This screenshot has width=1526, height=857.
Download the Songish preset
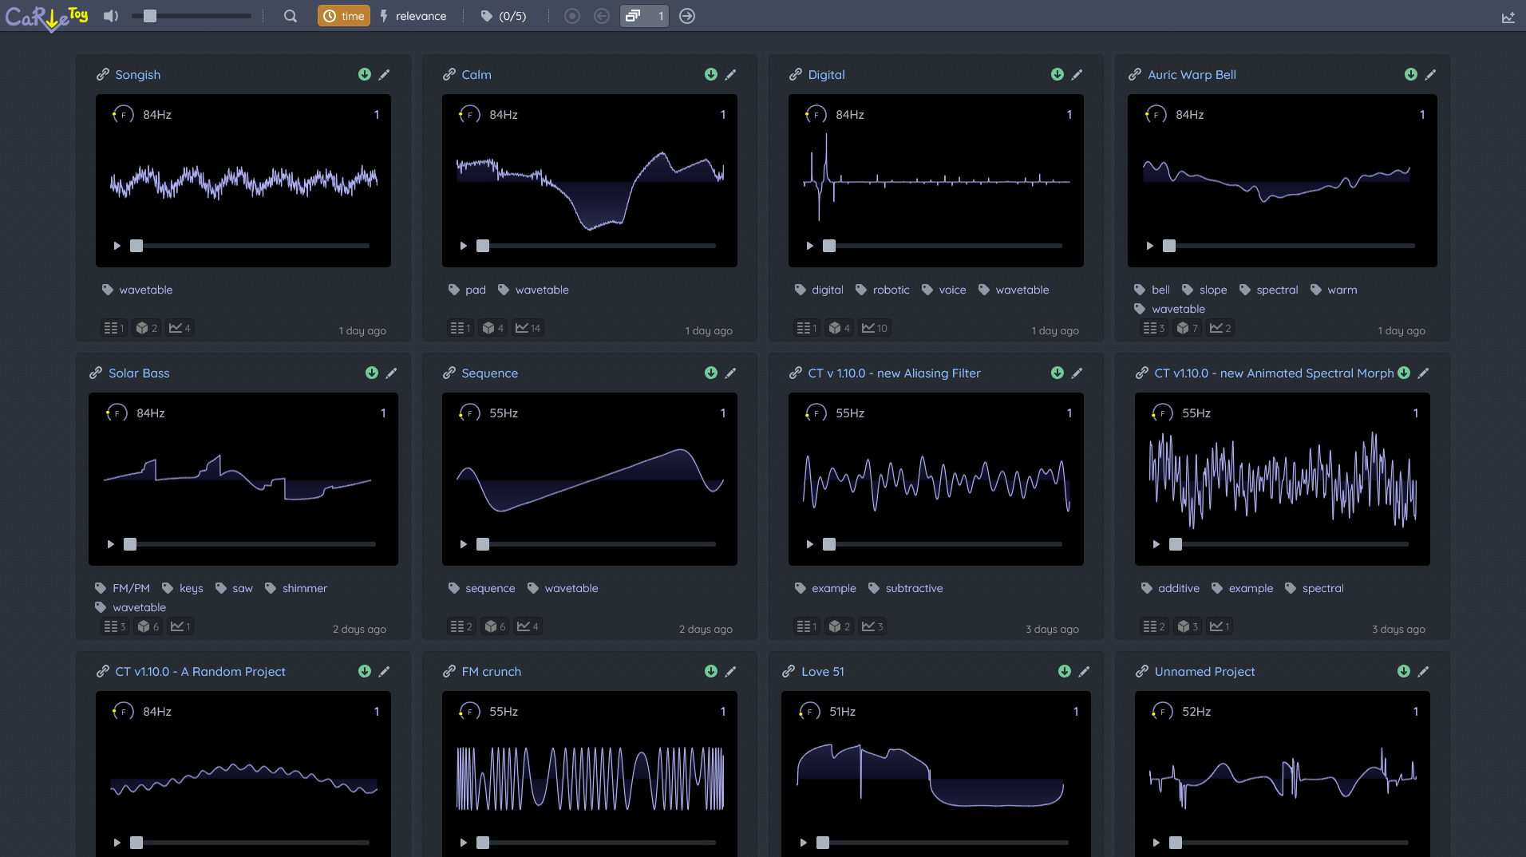tap(365, 74)
